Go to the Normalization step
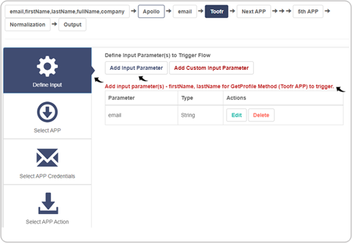352x243 pixels. 28,25
